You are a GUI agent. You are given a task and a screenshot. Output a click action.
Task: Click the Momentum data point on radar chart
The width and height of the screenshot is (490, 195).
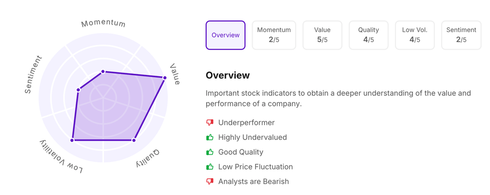(103, 72)
